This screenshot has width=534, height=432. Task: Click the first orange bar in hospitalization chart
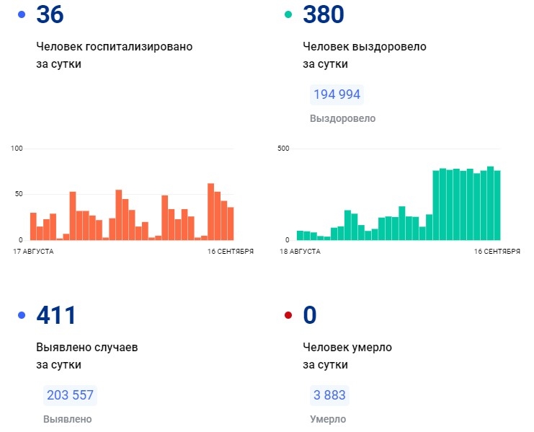click(x=33, y=226)
